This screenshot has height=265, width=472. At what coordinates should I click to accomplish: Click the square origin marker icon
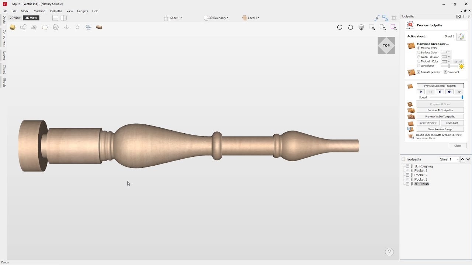pyautogui.click(x=77, y=27)
